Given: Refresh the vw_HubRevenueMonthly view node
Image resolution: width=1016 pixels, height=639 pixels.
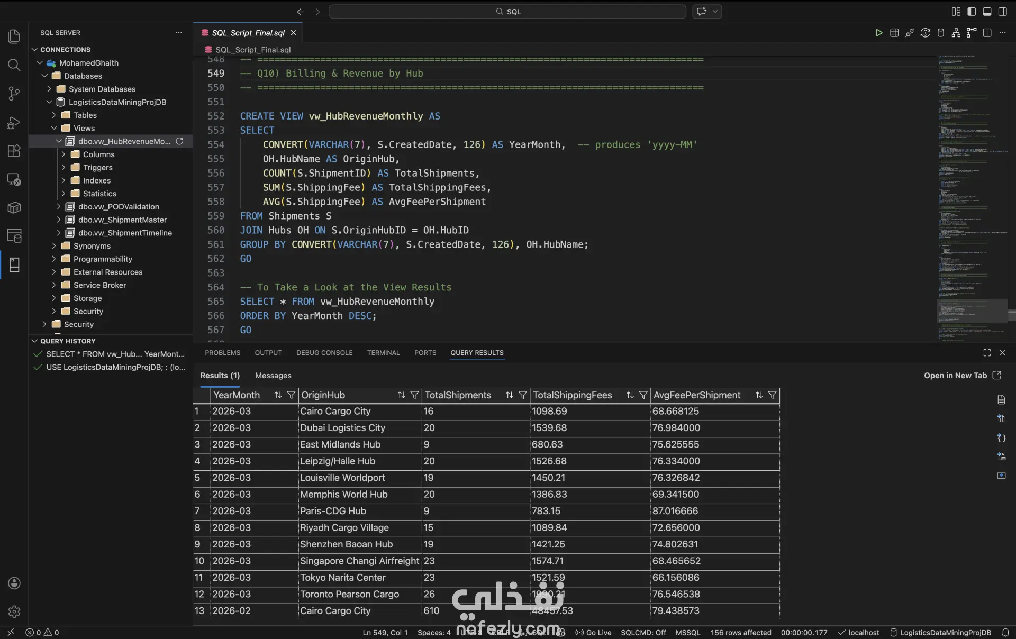Looking at the screenshot, I should [179, 141].
